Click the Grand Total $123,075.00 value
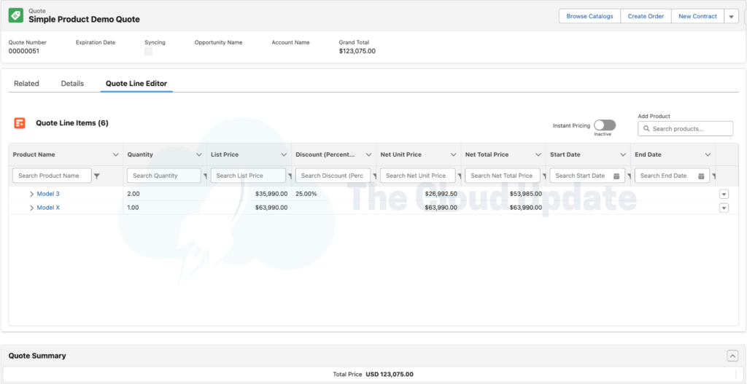Viewport: 747px width, 384px height. pos(357,51)
